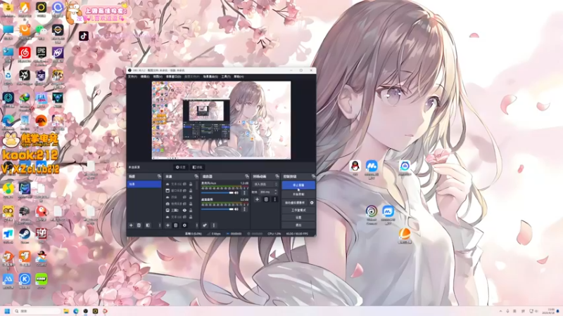Image resolution: width=563 pixels, height=316 pixels.
Task: Open advanced audio properties icon in mixer
Action: pyautogui.click(x=205, y=225)
